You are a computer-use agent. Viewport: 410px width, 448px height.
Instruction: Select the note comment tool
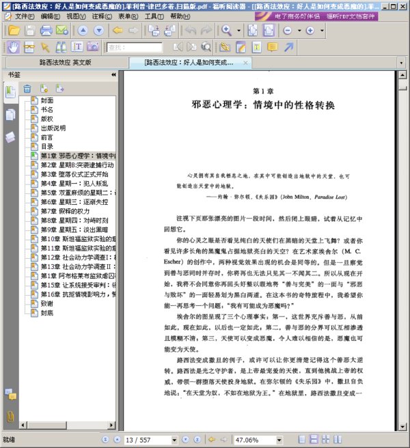click(273, 47)
